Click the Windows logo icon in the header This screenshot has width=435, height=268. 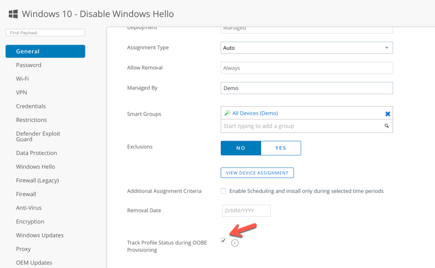[x=13, y=13]
